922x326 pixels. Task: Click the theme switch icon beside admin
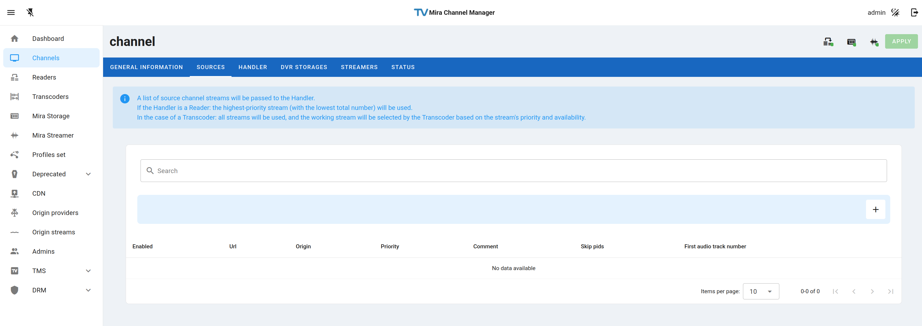point(895,13)
